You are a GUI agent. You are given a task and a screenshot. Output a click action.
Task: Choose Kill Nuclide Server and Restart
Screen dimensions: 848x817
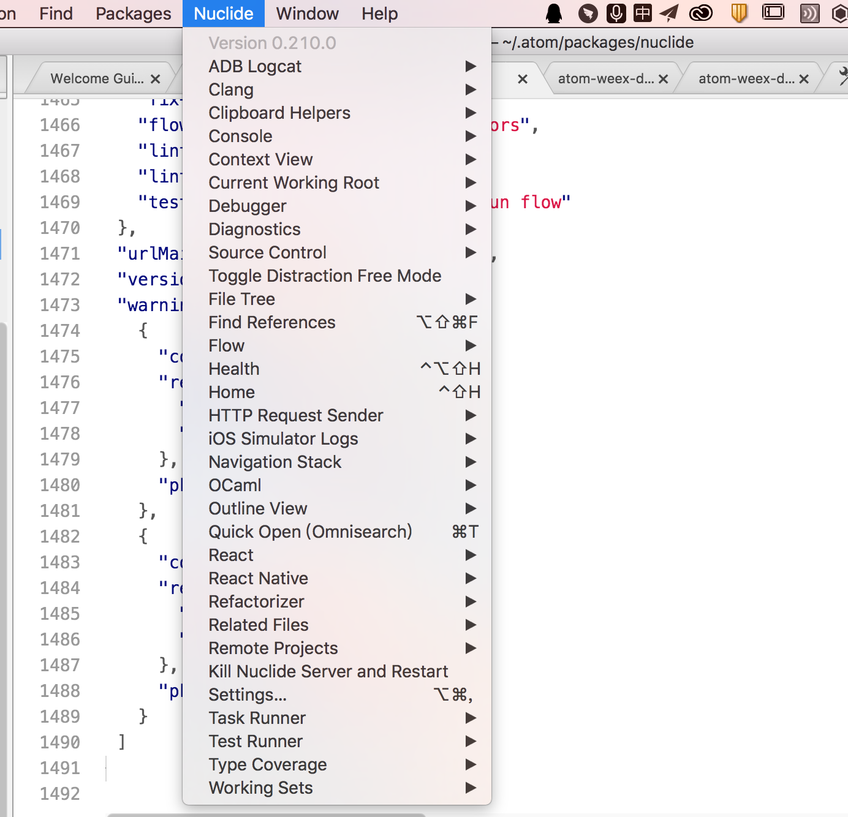click(x=337, y=671)
